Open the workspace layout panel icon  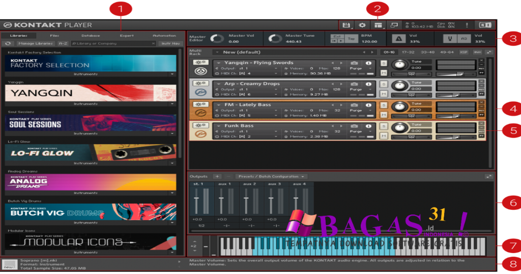[378, 25]
